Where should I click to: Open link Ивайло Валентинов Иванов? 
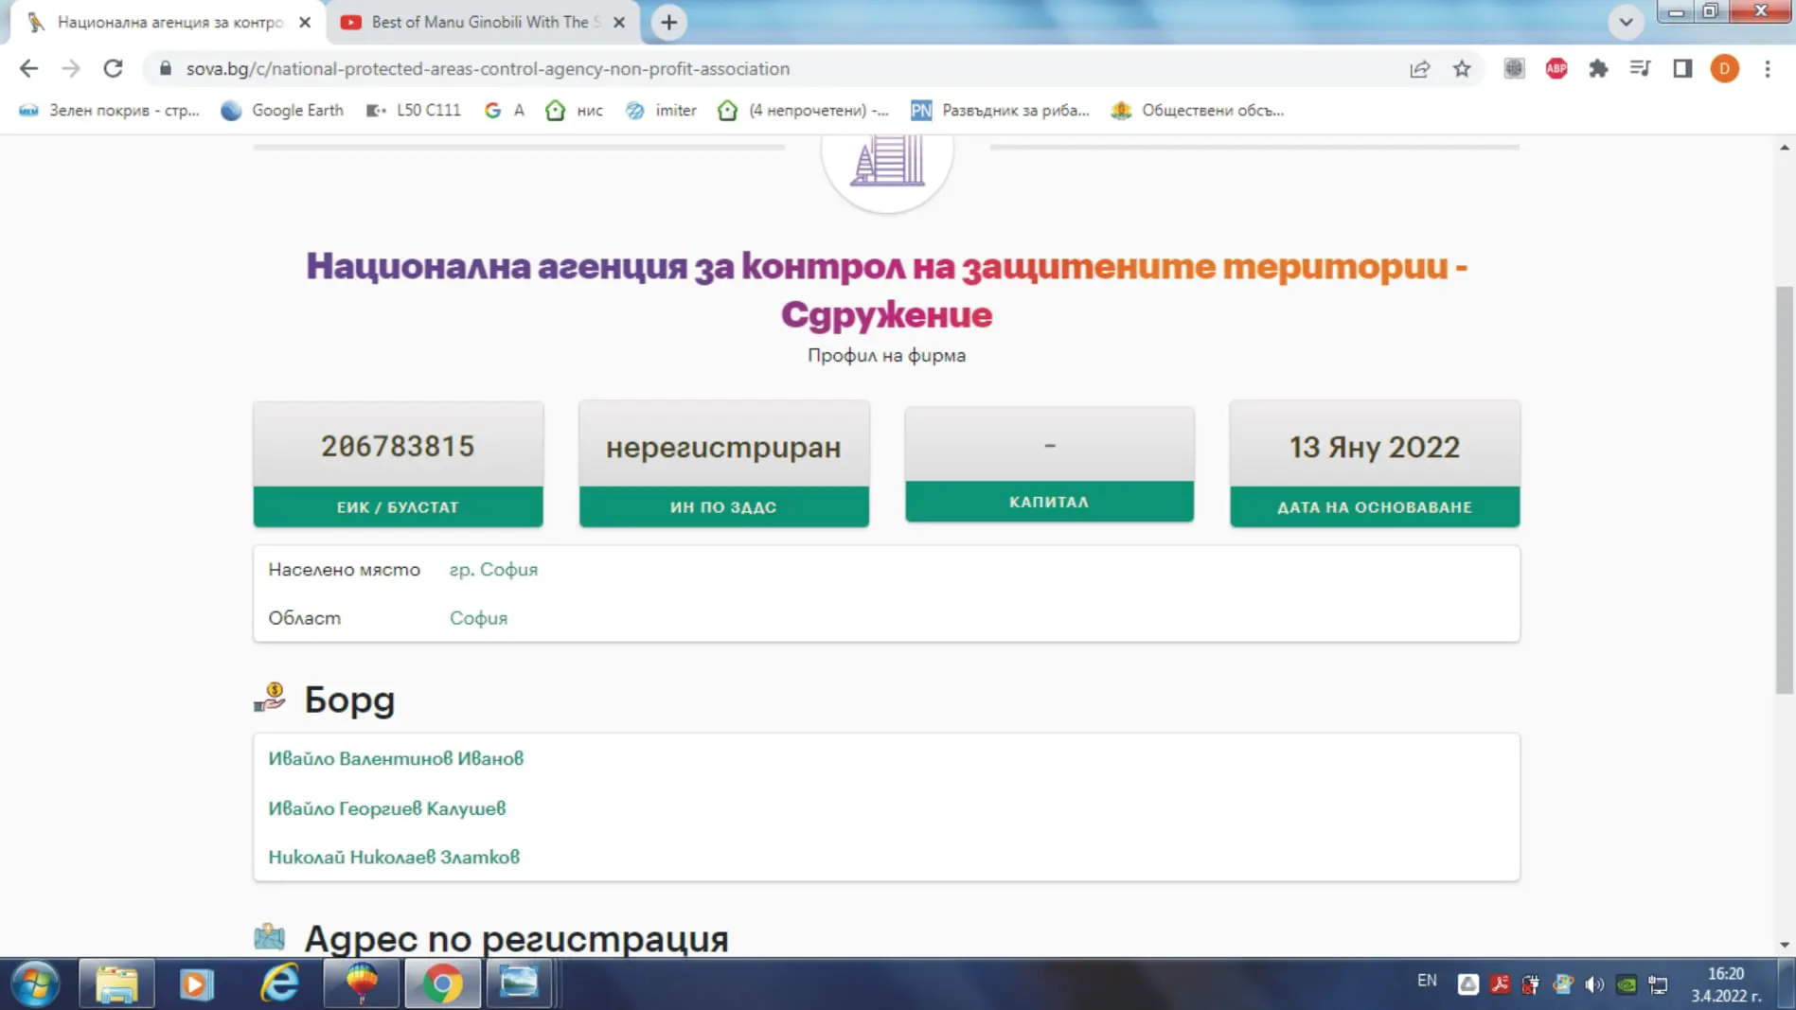coord(396,758)
